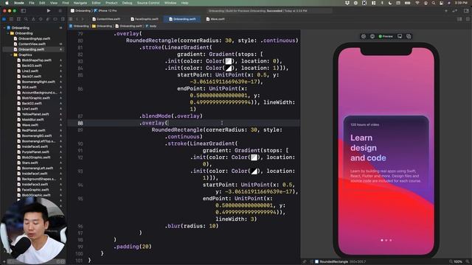Open the Library with plus button

[445, 11]
